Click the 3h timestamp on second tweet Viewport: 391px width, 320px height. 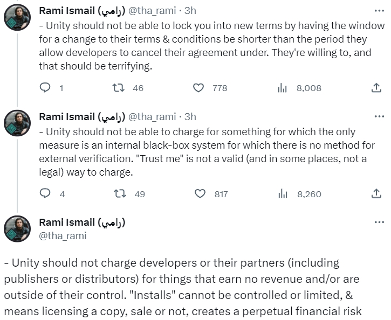pyautogui.click(x=190, y=117)
